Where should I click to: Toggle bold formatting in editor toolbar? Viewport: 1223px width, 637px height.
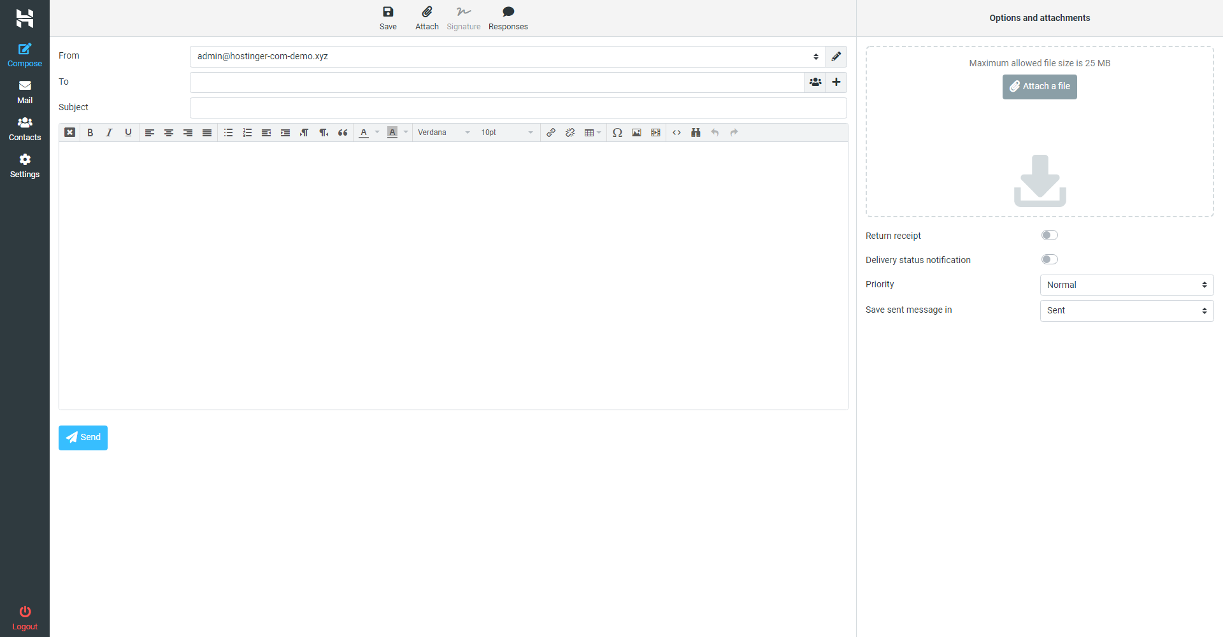pyautogui.click(x=90, y=132)
